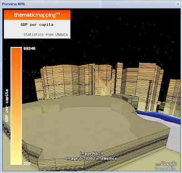The width and height of the screenshot is (182, 173).
Task: Click the 69246 maximum legend value
Action: click(30, 48)
